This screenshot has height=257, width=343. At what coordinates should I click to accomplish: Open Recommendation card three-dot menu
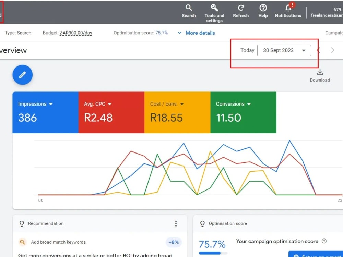176,223
